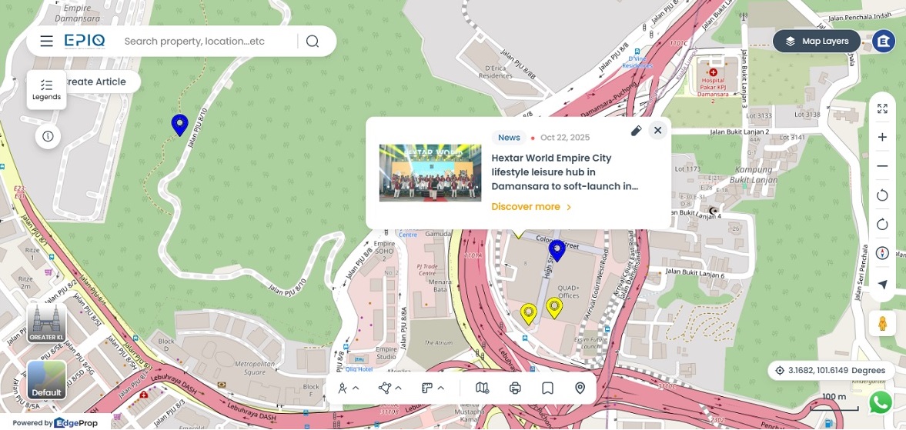
Task: Switch to the Default basemap style
Action: tap(46, 380)
